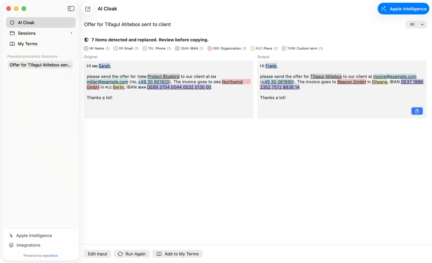The image size is (432, 263).
Task: Toggle the sidebar panel icon
Action: [71, 9]
